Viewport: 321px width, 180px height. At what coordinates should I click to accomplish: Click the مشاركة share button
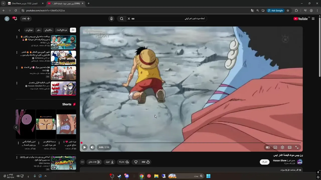[124, 162]
